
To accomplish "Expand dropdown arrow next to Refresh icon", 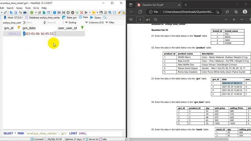I will pyautogui.click(x=36, y=13).
